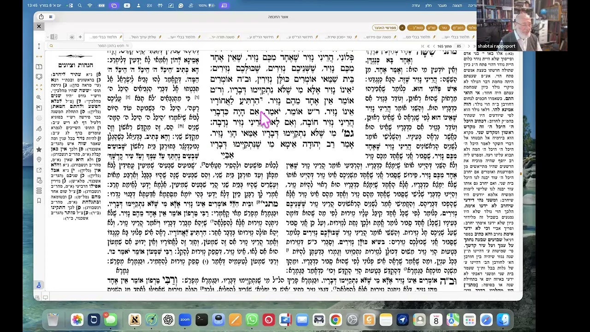Open the שו"ע shortcut button
590x332 pixels.
(431, 28)
